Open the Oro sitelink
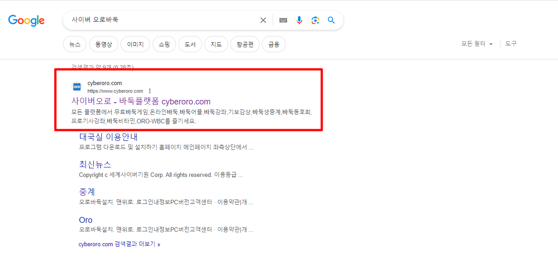This screenshot has width=558, height=257. click(x=85, y=220)
